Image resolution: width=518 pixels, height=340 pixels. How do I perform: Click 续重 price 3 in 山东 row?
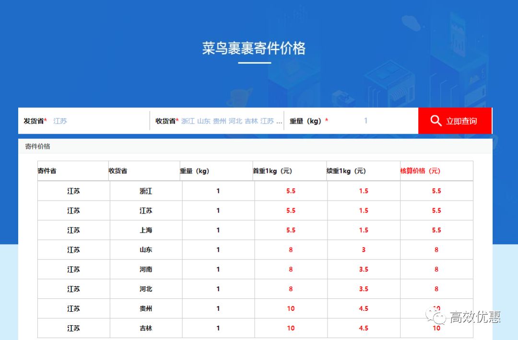point(364,249)
